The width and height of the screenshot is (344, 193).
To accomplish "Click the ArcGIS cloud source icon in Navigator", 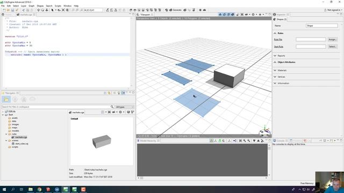I will [32, 99].
